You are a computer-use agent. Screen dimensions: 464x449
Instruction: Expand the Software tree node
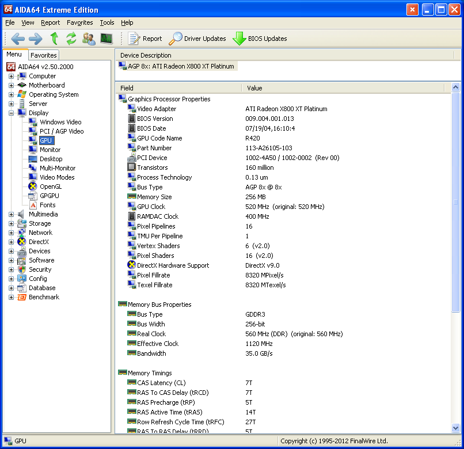[11, 260]
